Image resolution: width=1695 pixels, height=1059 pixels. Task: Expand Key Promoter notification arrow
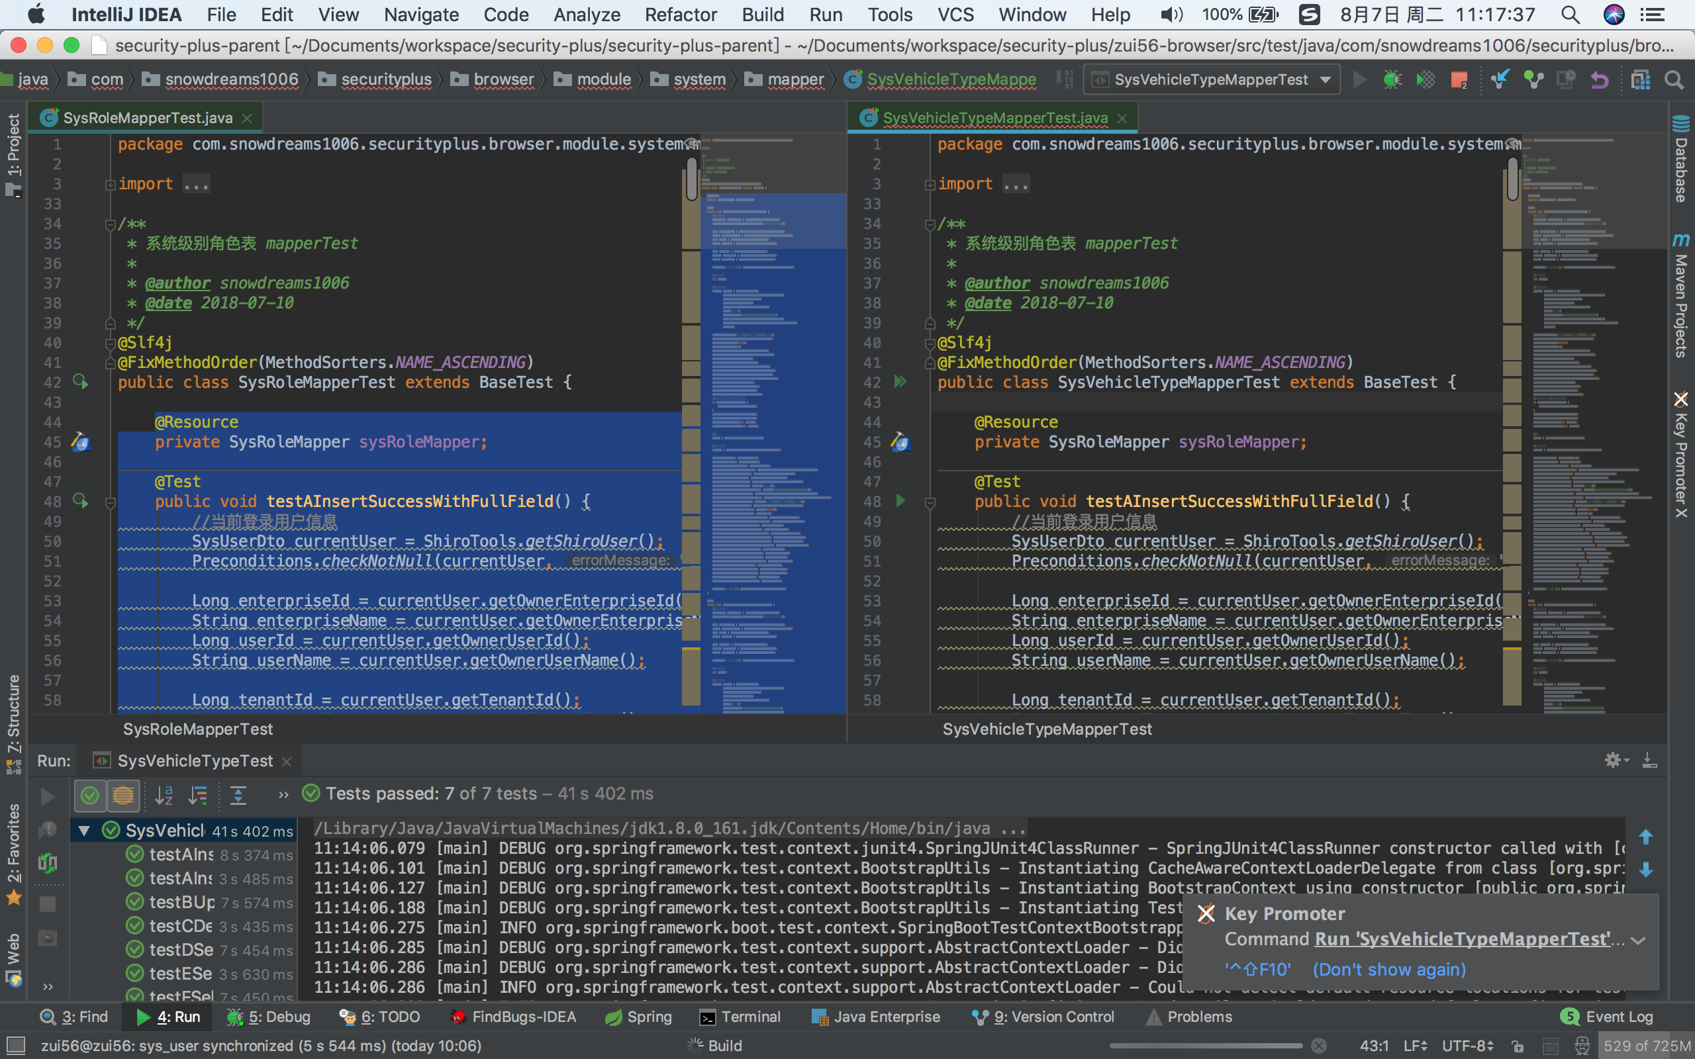[x=1638, y=941]
